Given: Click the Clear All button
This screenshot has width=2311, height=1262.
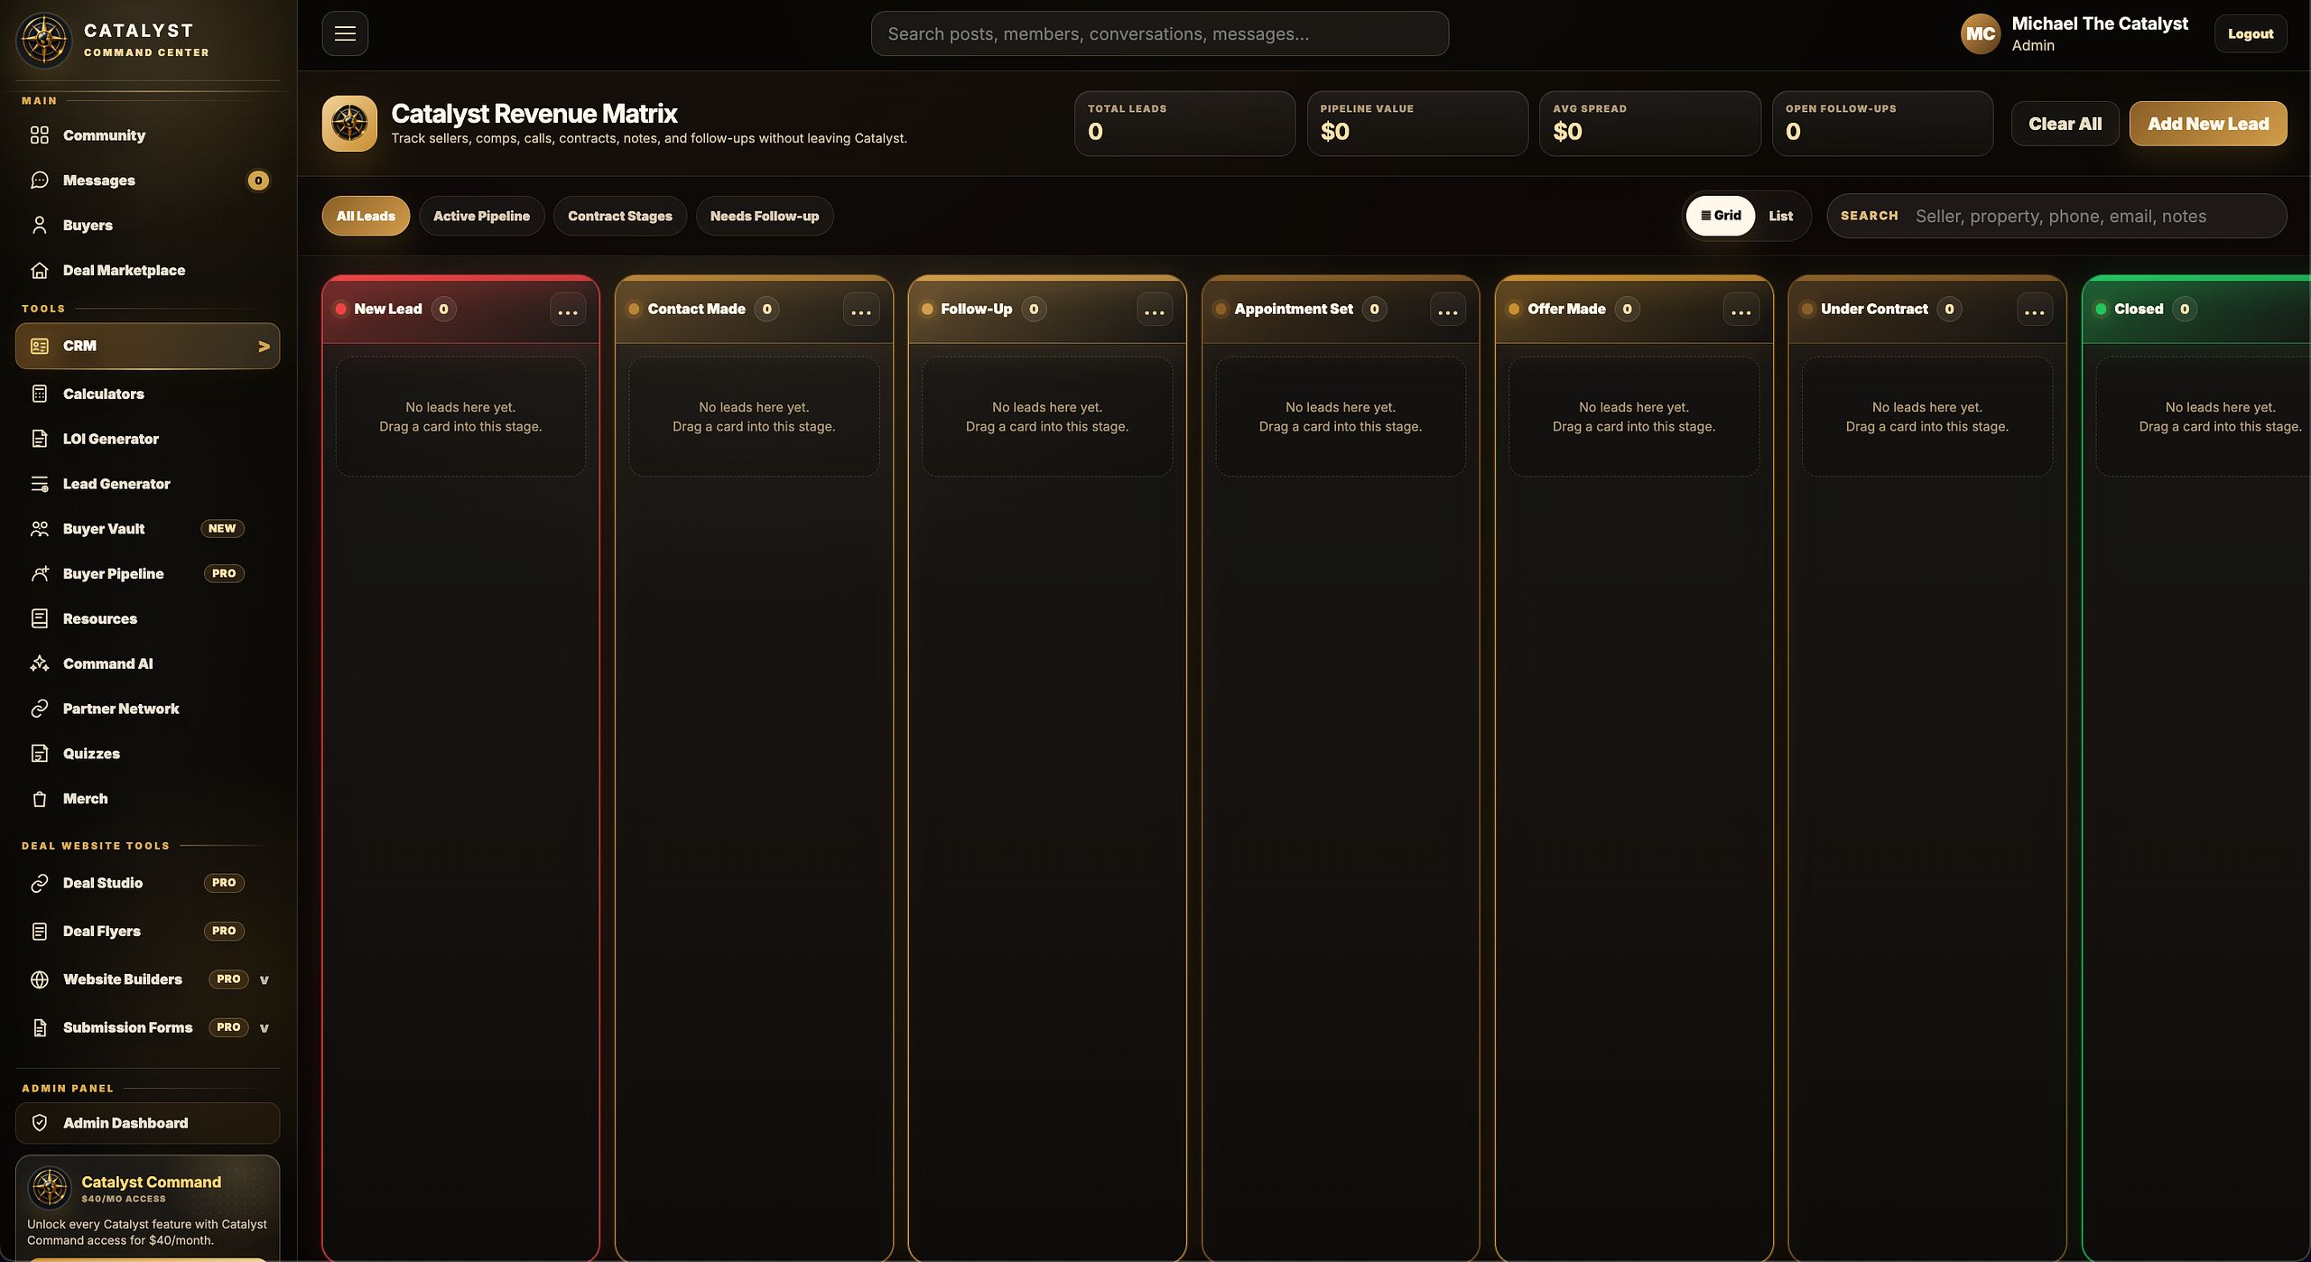Looking at the screenshot, I should (x=2065, y=124).
